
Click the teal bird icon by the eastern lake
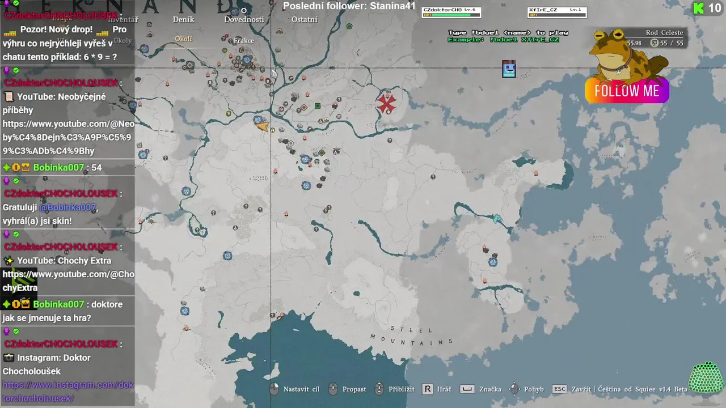point(497,219)
